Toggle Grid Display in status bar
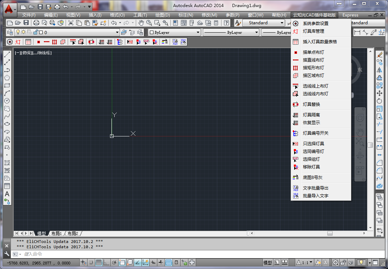Screen dimensions: 388x269 click(x=99, y=262)
